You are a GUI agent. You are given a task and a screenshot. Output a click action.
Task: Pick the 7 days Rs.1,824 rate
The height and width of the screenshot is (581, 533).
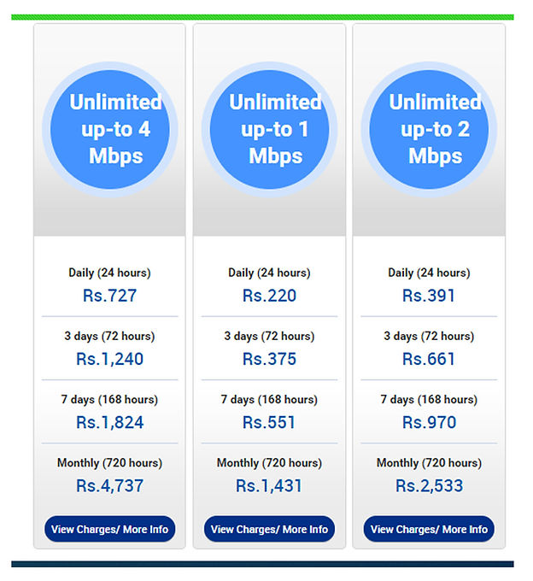coord(109,422)
